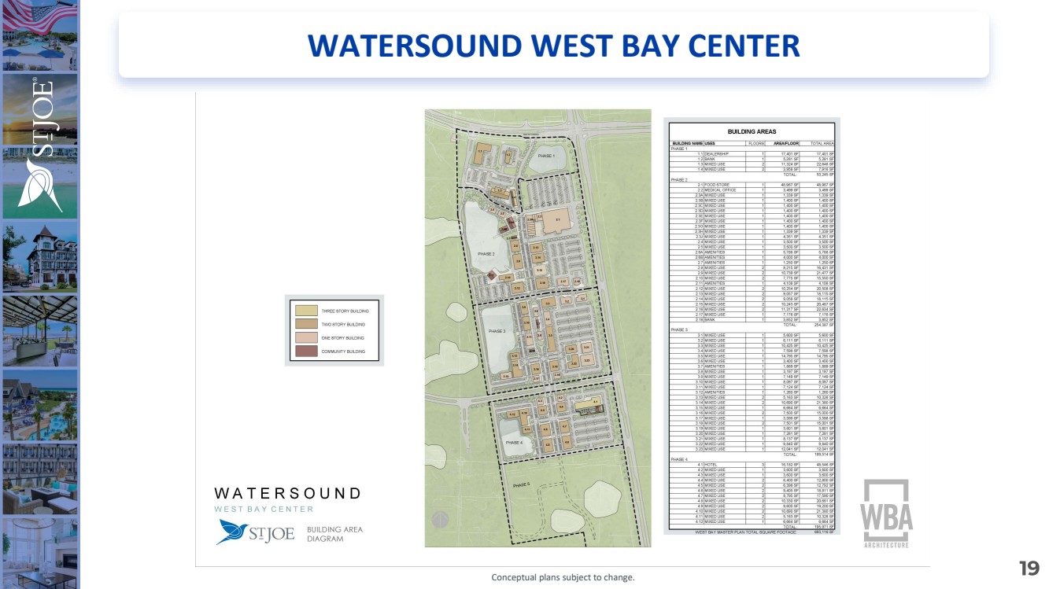Screen dimensions: 1049x589
Task: Select the One Story Building color swatch
Action: [305, 337]
